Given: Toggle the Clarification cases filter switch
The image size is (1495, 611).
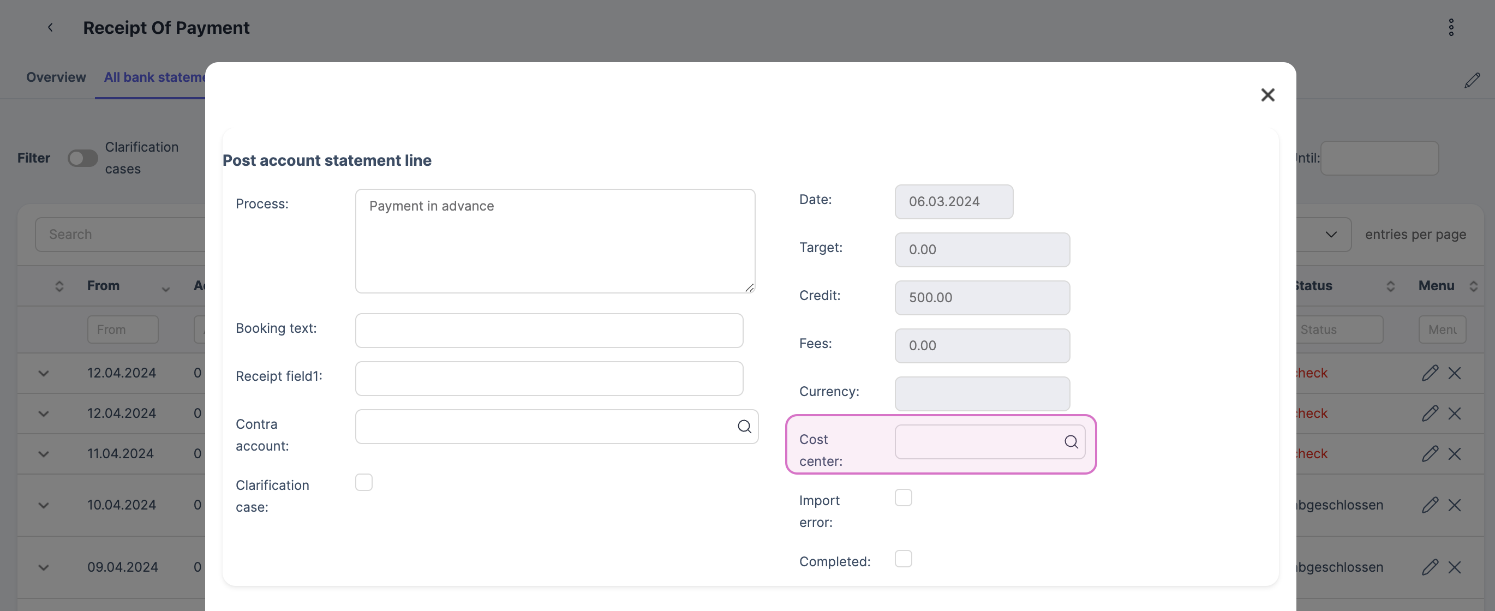Looking at the screenshot, I should (x=82, y=157).
